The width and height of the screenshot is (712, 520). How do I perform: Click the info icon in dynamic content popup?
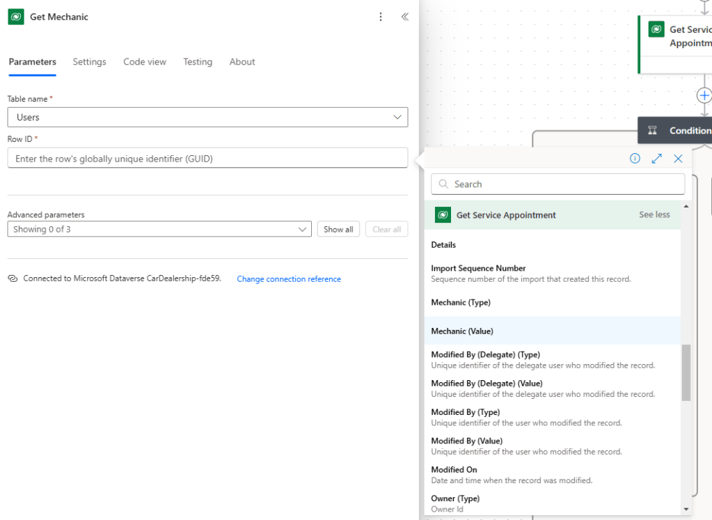click(635, 159)
